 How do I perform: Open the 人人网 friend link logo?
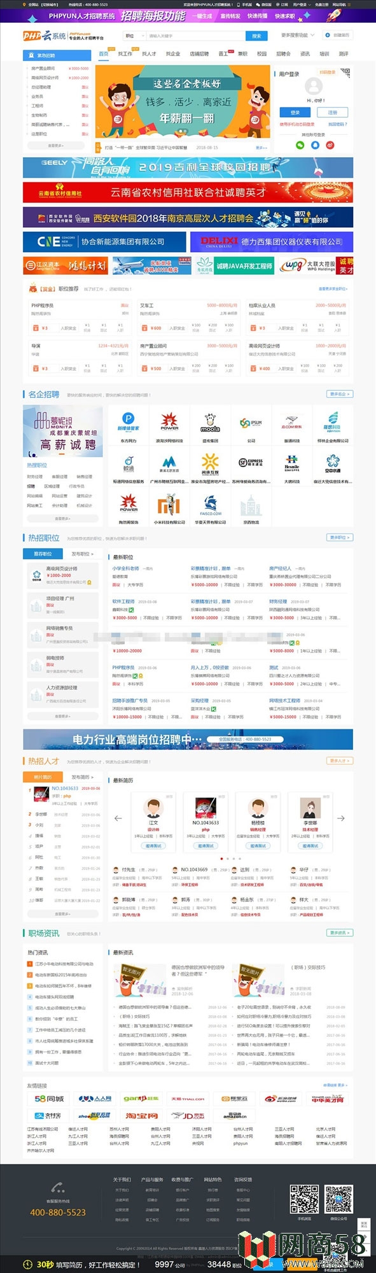[94, 1099]
